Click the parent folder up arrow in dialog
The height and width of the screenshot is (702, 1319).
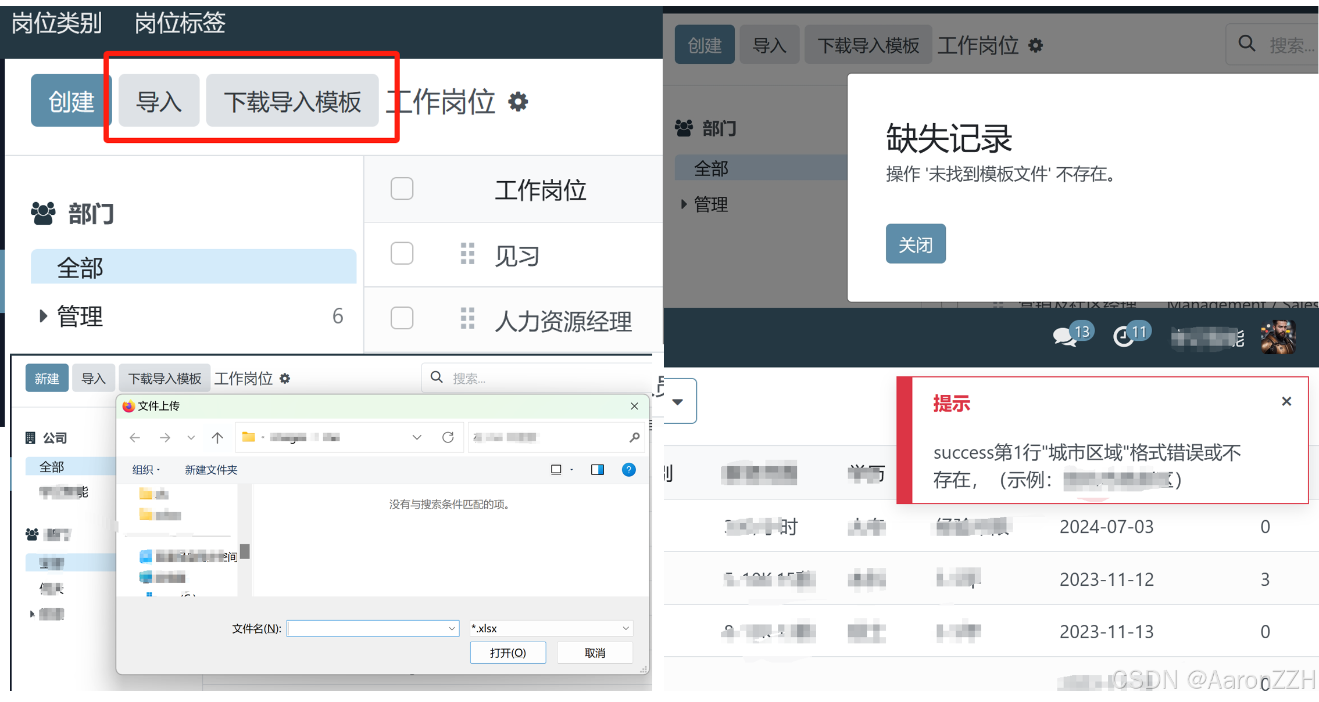coord(217,437)
